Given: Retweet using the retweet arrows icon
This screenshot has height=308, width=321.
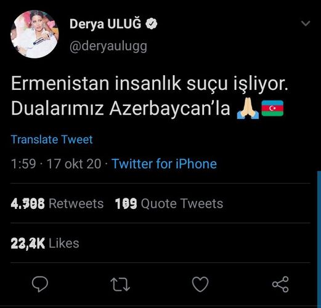Looking at the screenshot, I should click(120, 285).
